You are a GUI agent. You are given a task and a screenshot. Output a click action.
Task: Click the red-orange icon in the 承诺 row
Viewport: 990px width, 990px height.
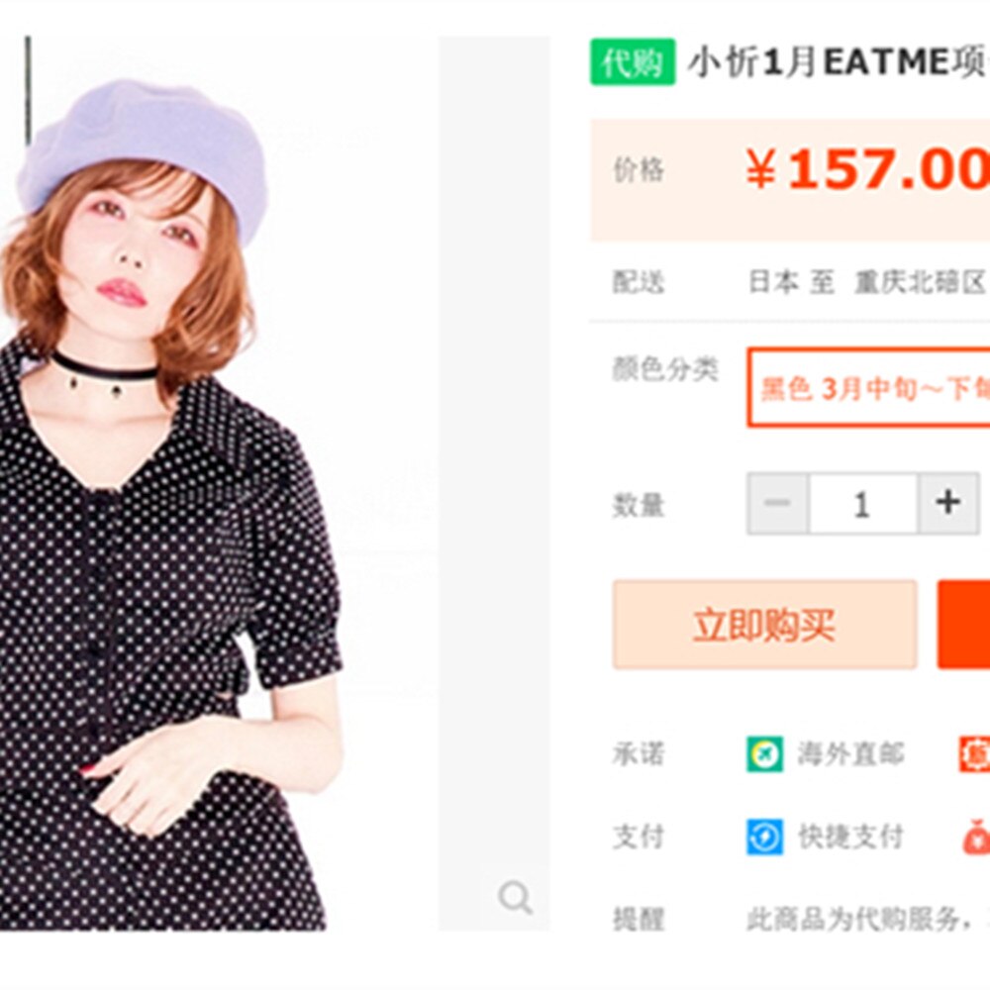tap(975, 754)
